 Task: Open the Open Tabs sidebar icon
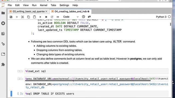point(3,54)
